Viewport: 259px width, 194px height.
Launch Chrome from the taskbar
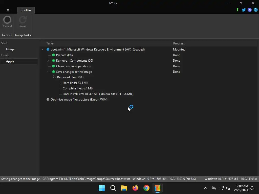coord(146,188)
